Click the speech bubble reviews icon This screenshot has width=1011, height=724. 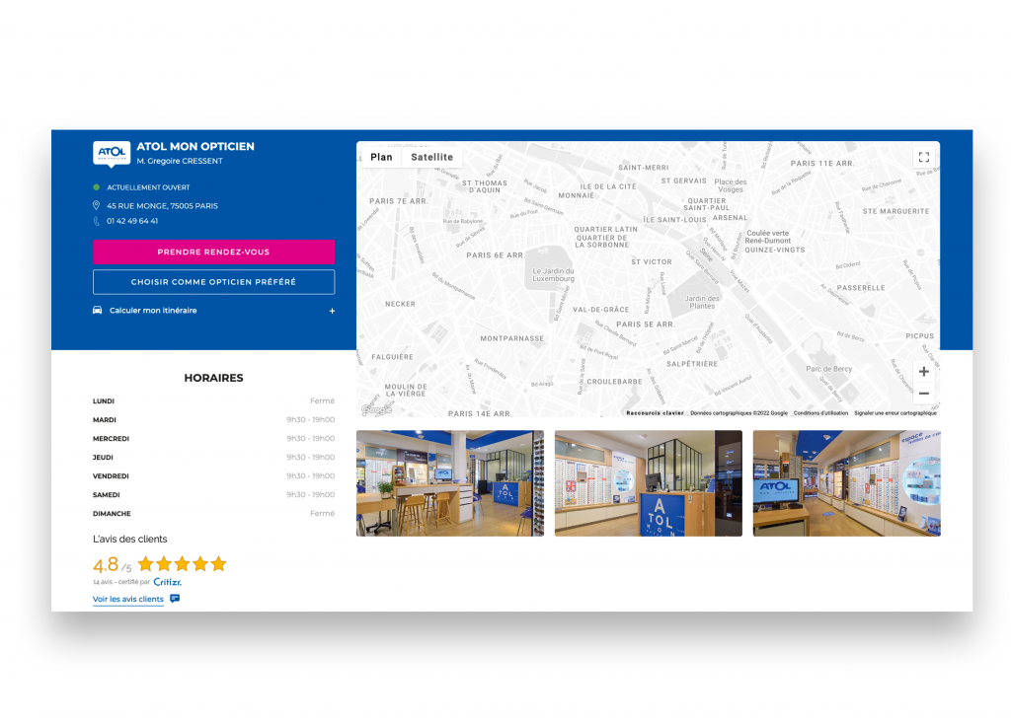tap(175, 599)
